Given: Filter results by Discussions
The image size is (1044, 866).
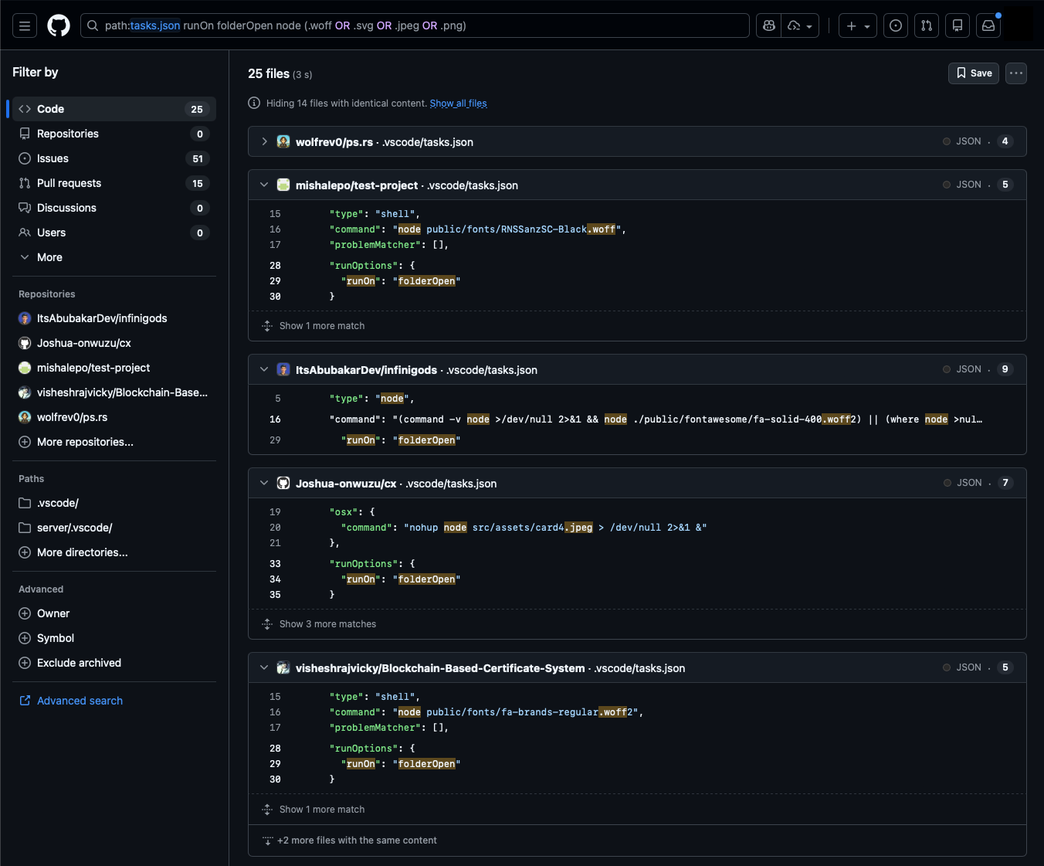Looking at the screenshot, I should tap(114, 208).
